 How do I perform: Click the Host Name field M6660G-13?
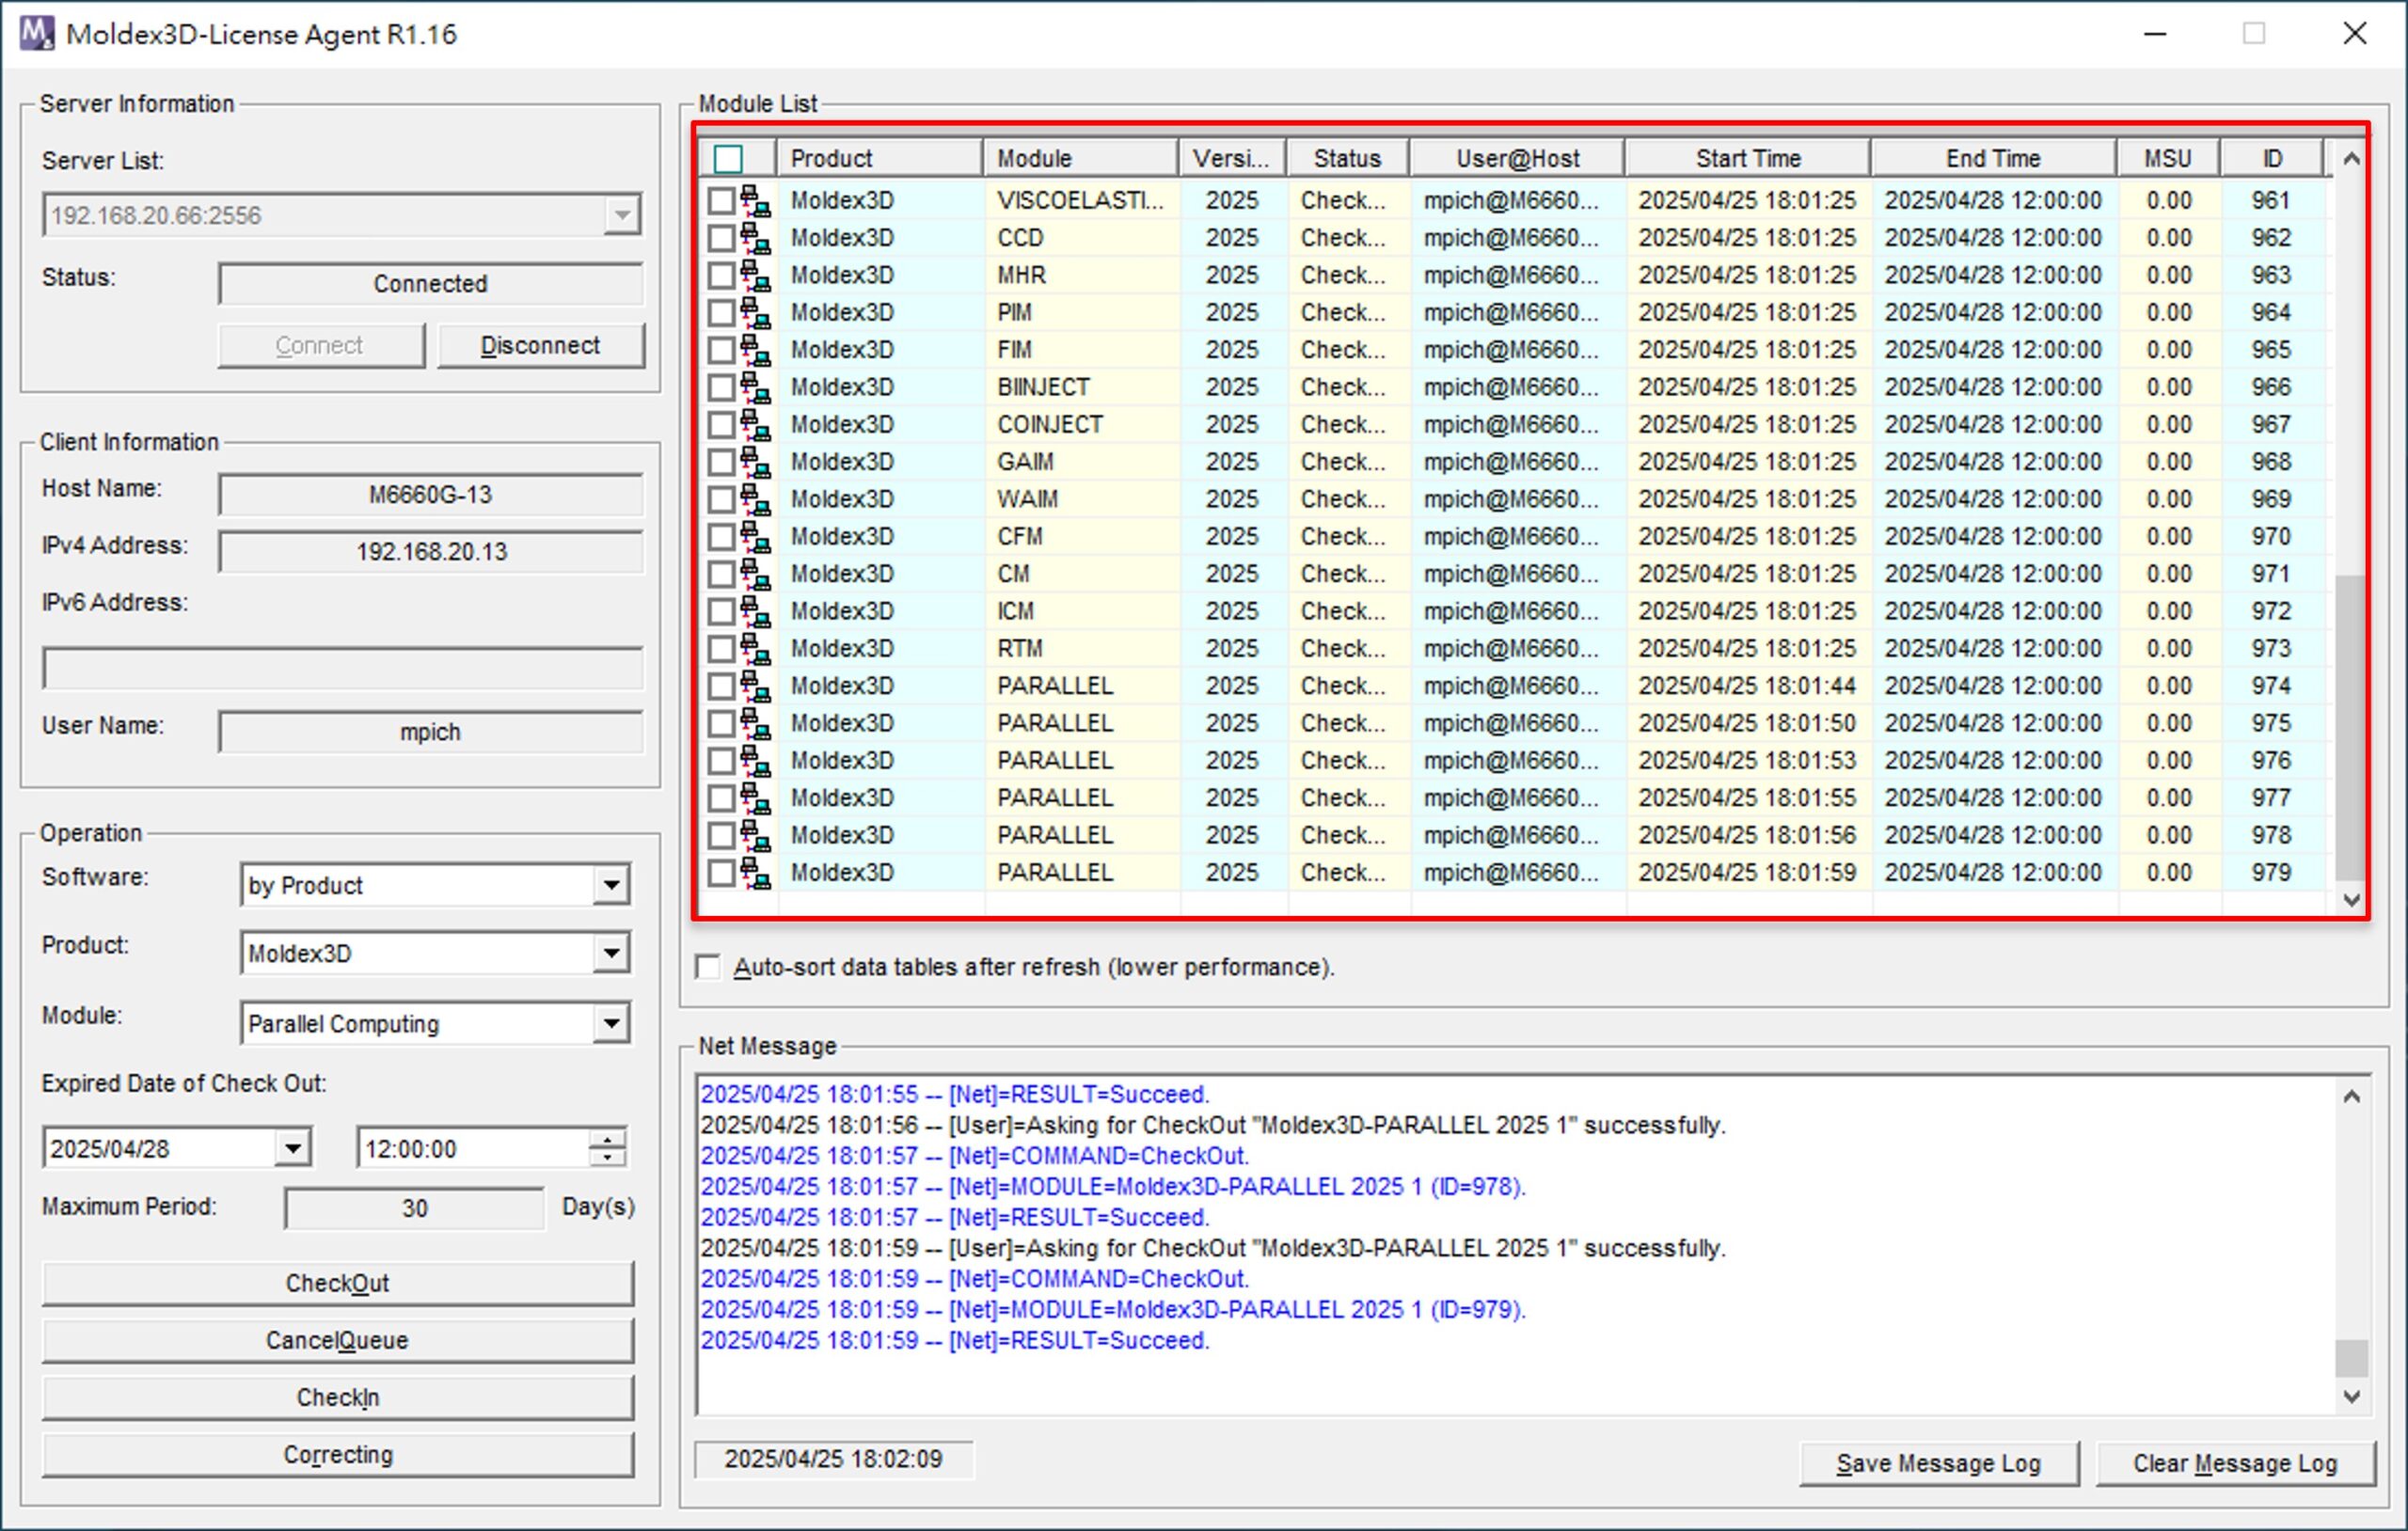pos(430,495)
